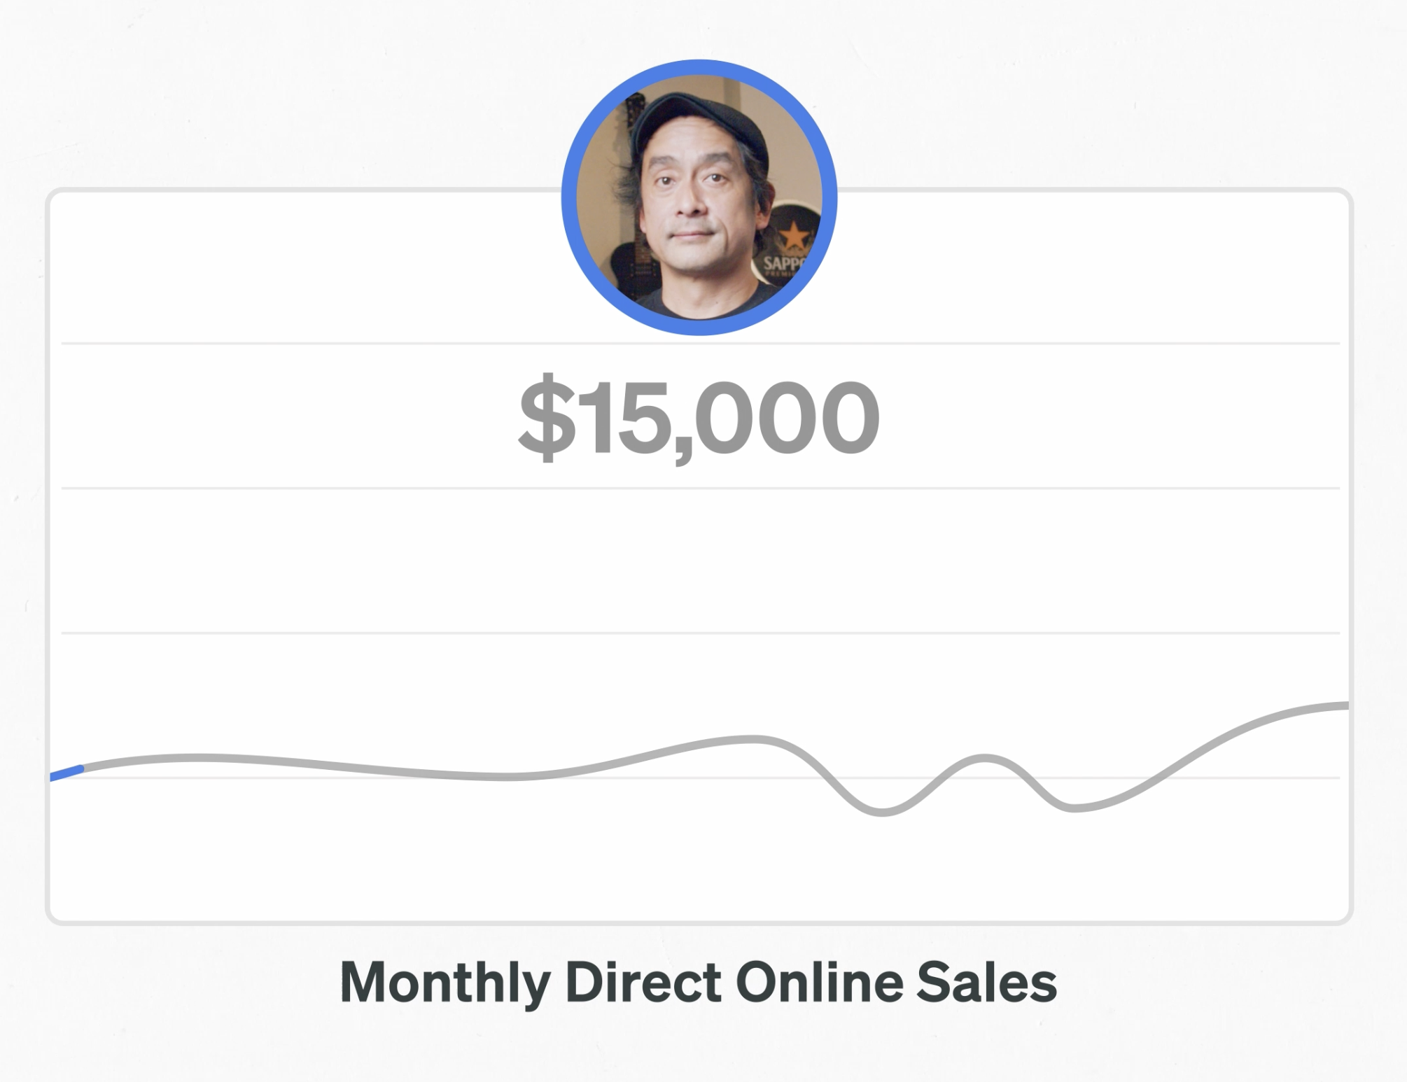Screen dimensions: 1407x1082
Task: Click the Sapporo star logo in photo
Action: click(794, 234)
